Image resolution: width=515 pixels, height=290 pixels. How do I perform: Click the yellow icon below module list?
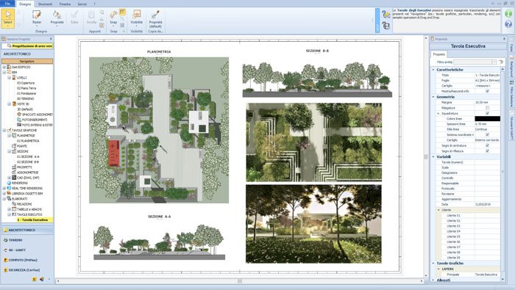(34, 279)
